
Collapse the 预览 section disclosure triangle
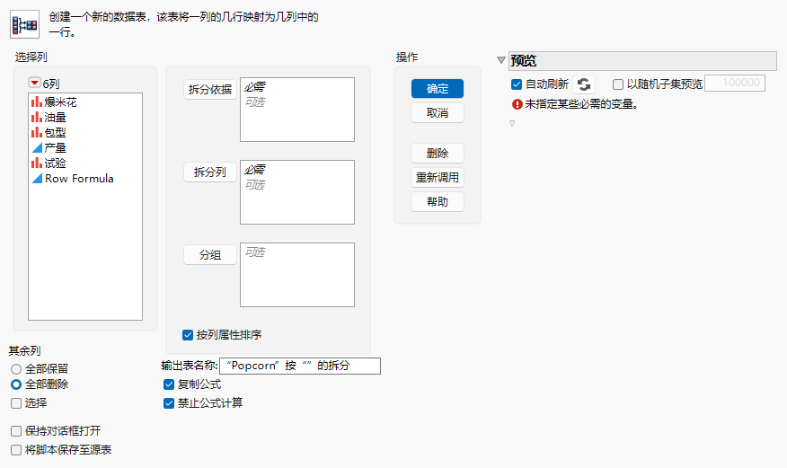pos(501,60)
